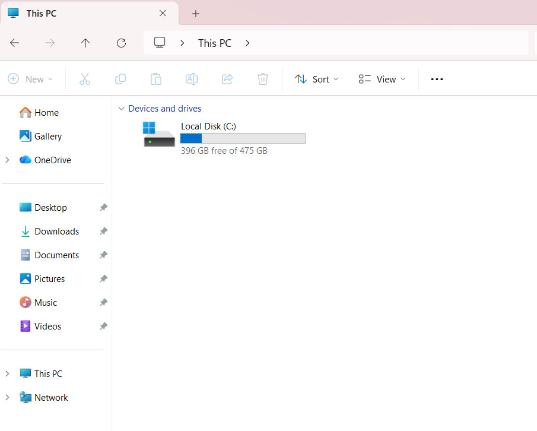Toggle the pin next to Downloads

(103, 232)
